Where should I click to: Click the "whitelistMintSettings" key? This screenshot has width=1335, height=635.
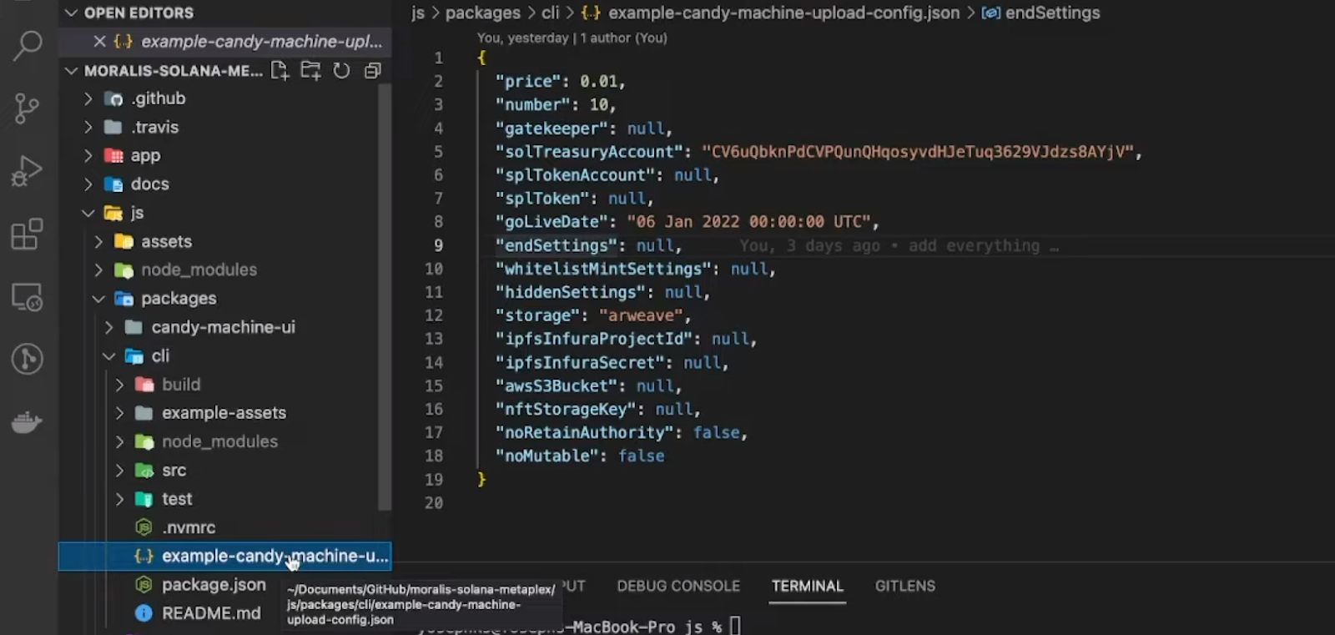(603, 269)
